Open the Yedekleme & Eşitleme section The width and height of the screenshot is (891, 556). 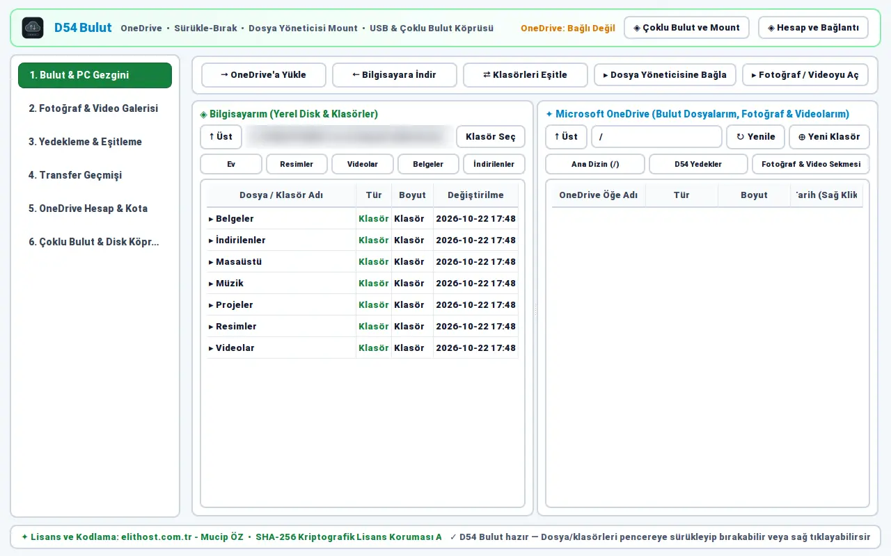coord(95,142)
